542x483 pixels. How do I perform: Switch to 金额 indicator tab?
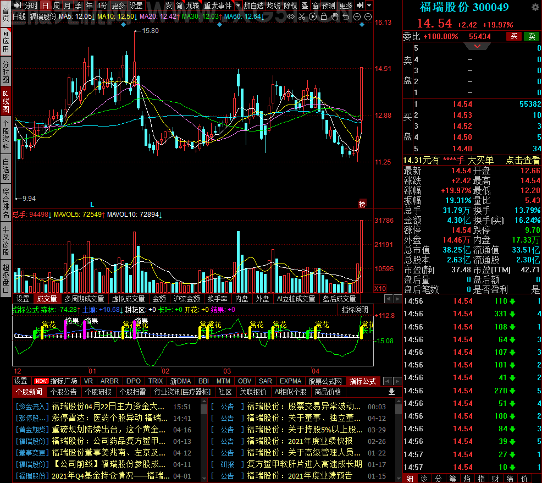pyautogui.click(x=159, y=299)
